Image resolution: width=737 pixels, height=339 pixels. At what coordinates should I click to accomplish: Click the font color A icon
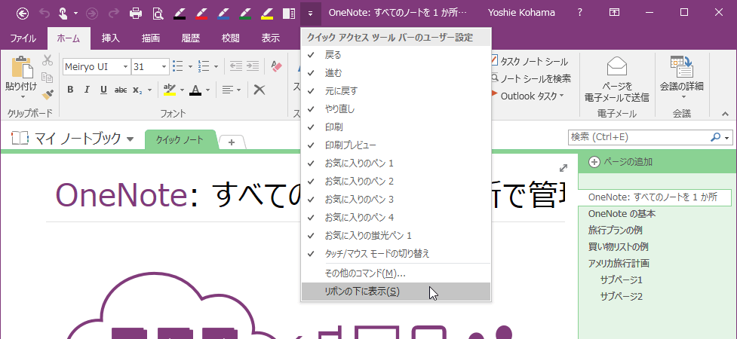click(x=195, y=90)
